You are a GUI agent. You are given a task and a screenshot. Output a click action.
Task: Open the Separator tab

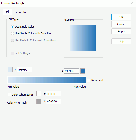[21, 12]
